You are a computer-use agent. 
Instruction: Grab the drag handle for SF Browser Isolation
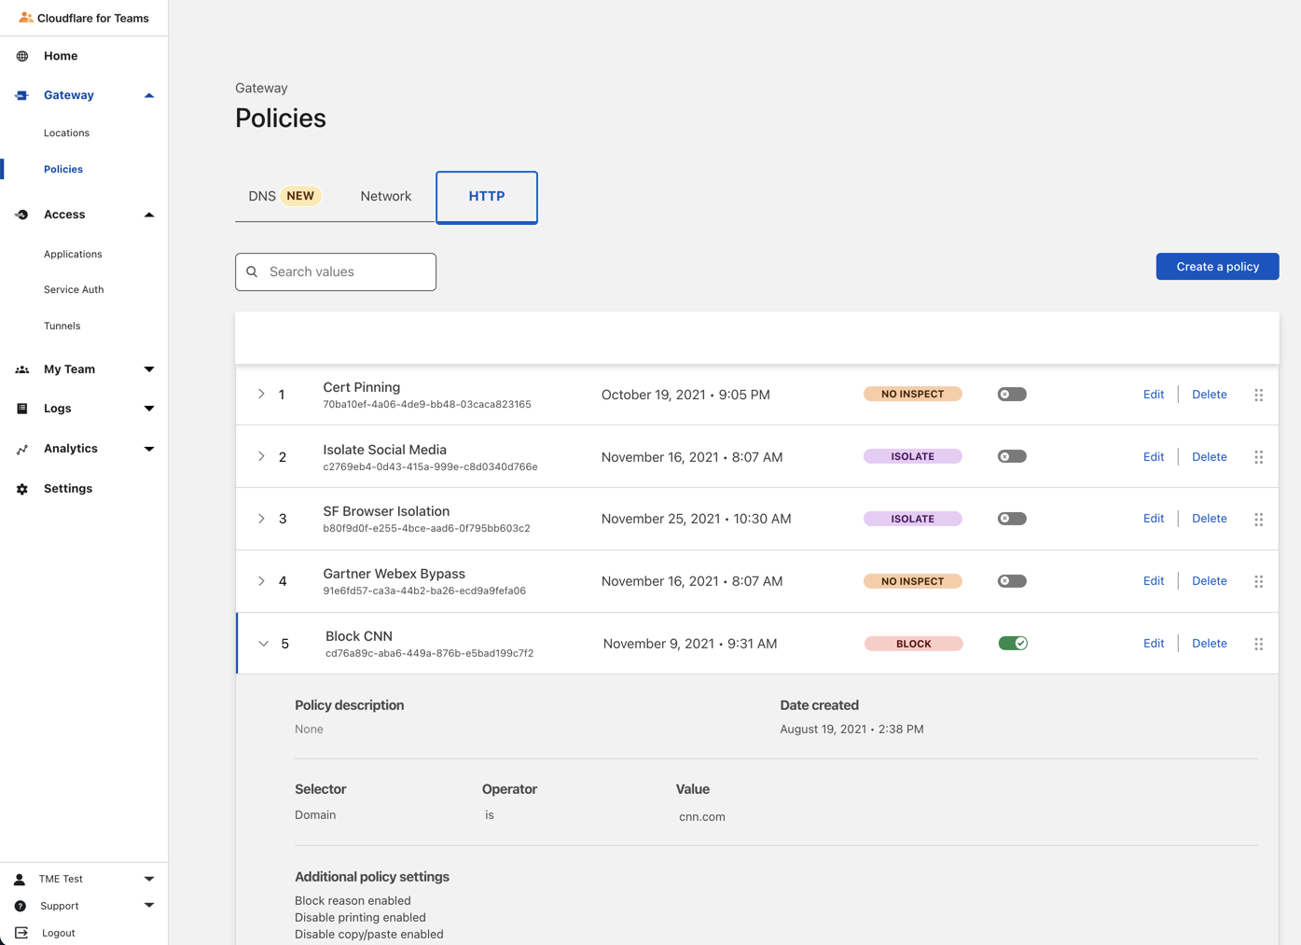pos(1259,519)
